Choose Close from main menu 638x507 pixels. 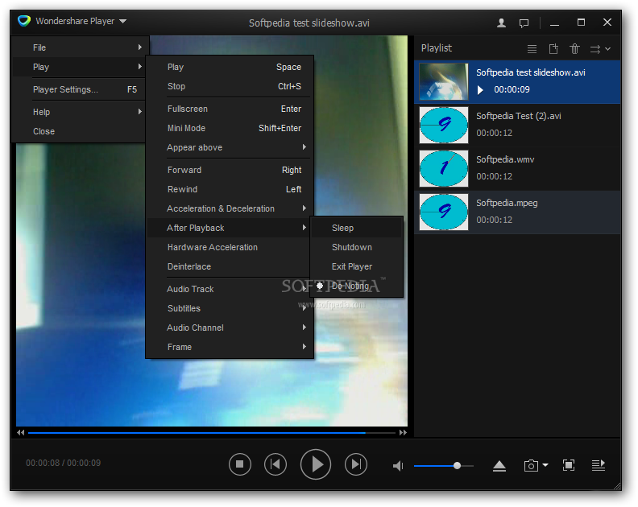(x=79, y=131)
